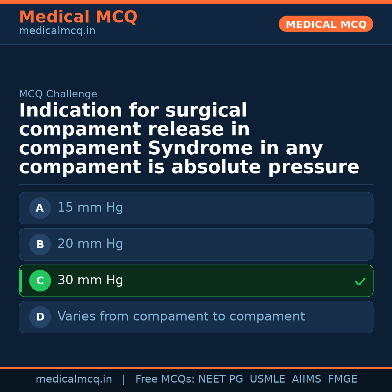Click the AIIMS footer label
This screenshot has height=392, width=392.
[306, 379]
